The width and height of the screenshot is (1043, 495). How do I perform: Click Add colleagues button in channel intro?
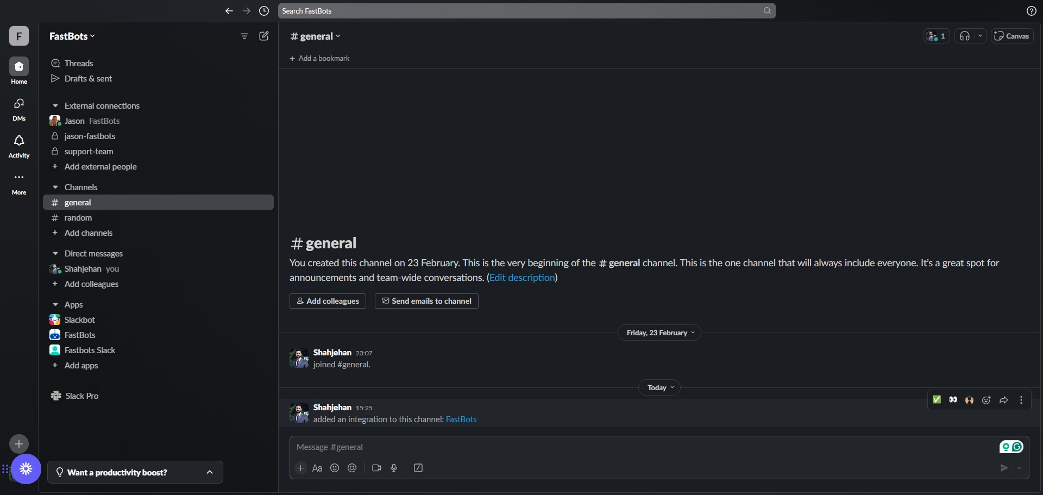(328, 301)
